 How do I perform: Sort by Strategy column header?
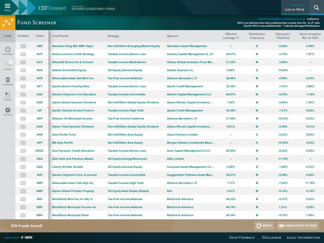[x=113, y=36]
